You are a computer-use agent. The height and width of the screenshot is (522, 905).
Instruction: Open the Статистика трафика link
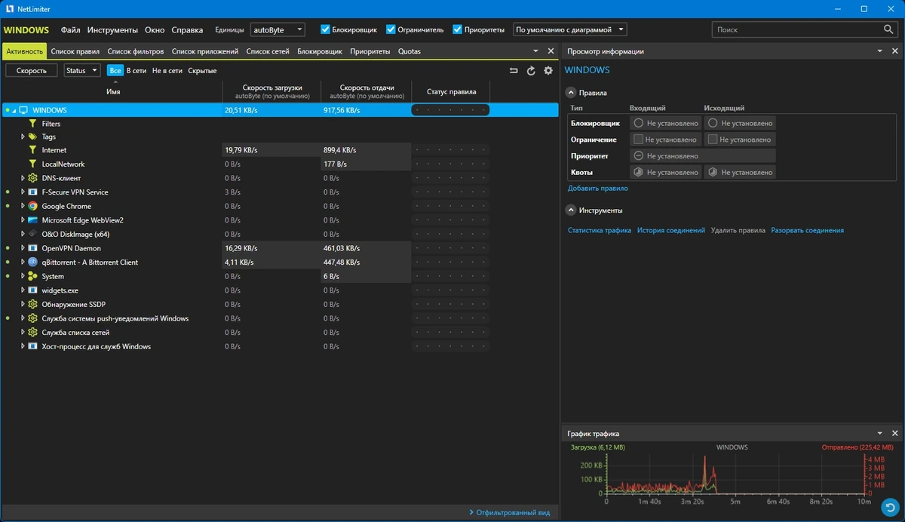click(600, 230)
